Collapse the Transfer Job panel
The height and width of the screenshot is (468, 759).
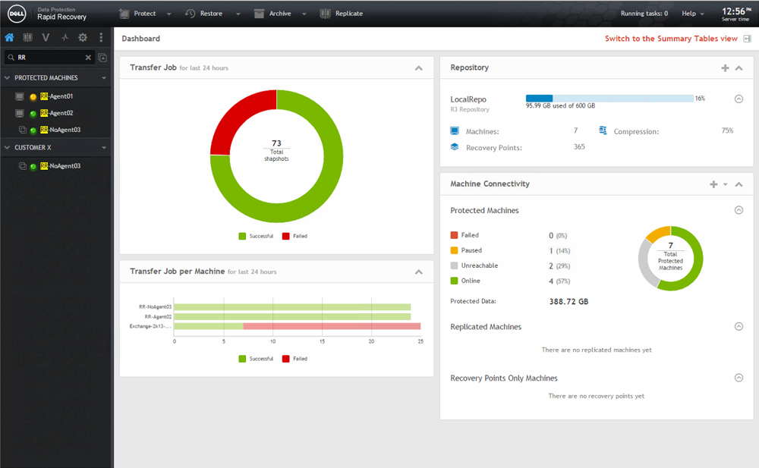(x=419, y=68)
